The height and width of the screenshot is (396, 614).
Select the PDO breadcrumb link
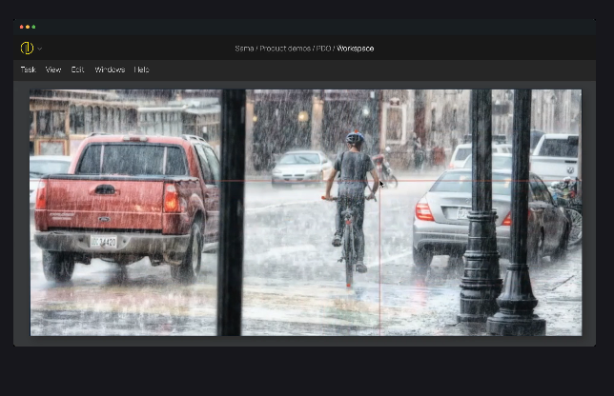(322, 49)
